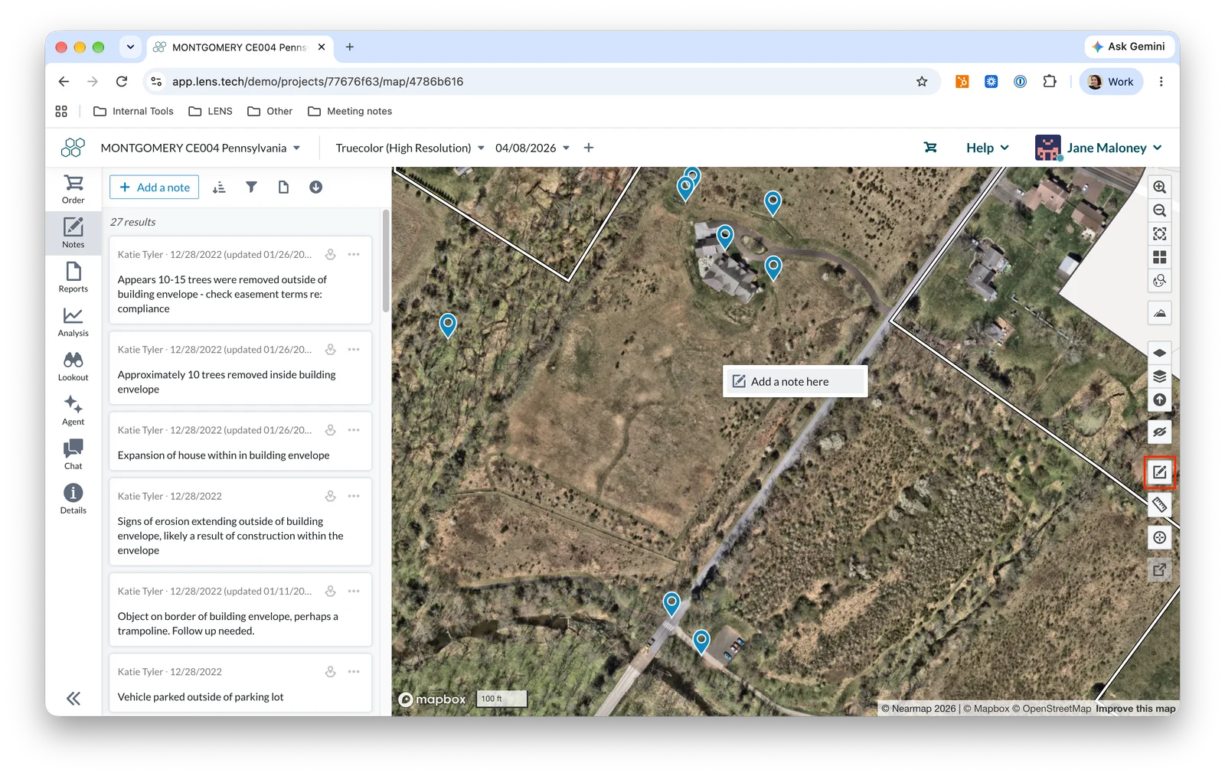Open the Internal Tools bookmark folder
1225x776 pixels.
coord(133,111)
